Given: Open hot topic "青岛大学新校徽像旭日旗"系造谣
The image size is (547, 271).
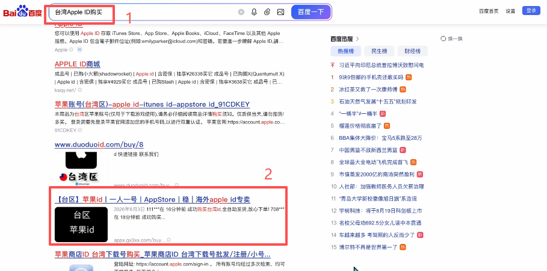Looking at the screenshot, I should (x=378, y=199).
